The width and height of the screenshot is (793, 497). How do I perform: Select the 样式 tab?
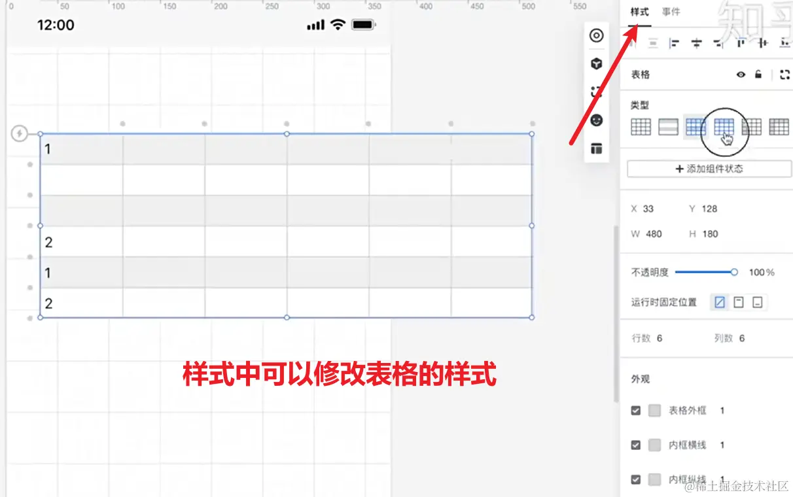(639, 11)
